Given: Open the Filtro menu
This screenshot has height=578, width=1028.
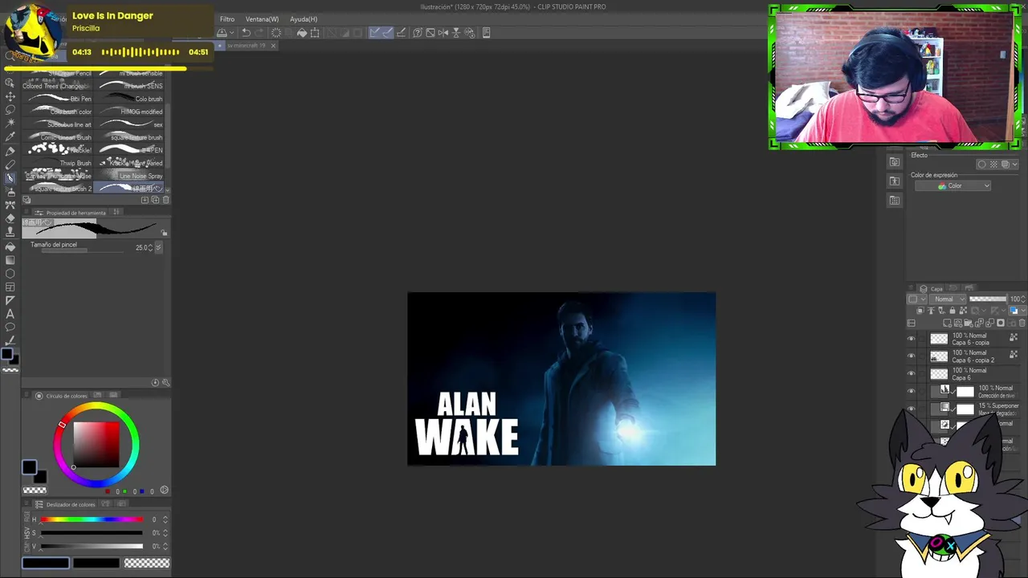Looking at the screenshot, I should pos(227,19).
